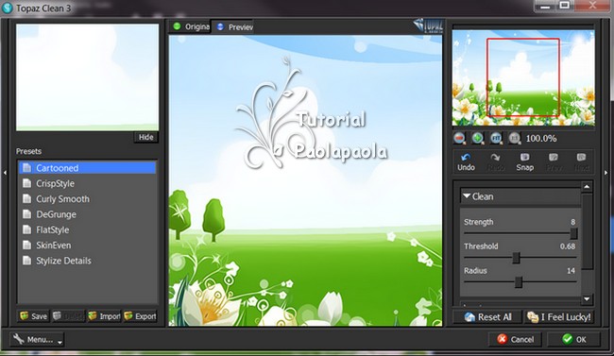Switch to the Original view tab
This screenshot has height=356, width=614.
pyautogui.click(x=191, y=26)
